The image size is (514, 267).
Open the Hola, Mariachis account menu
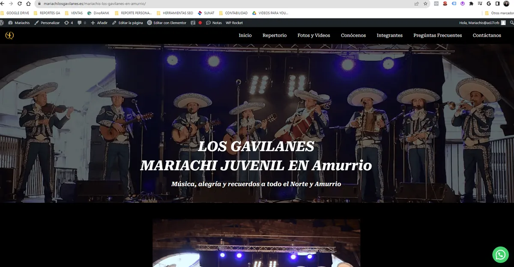point(482,23)
